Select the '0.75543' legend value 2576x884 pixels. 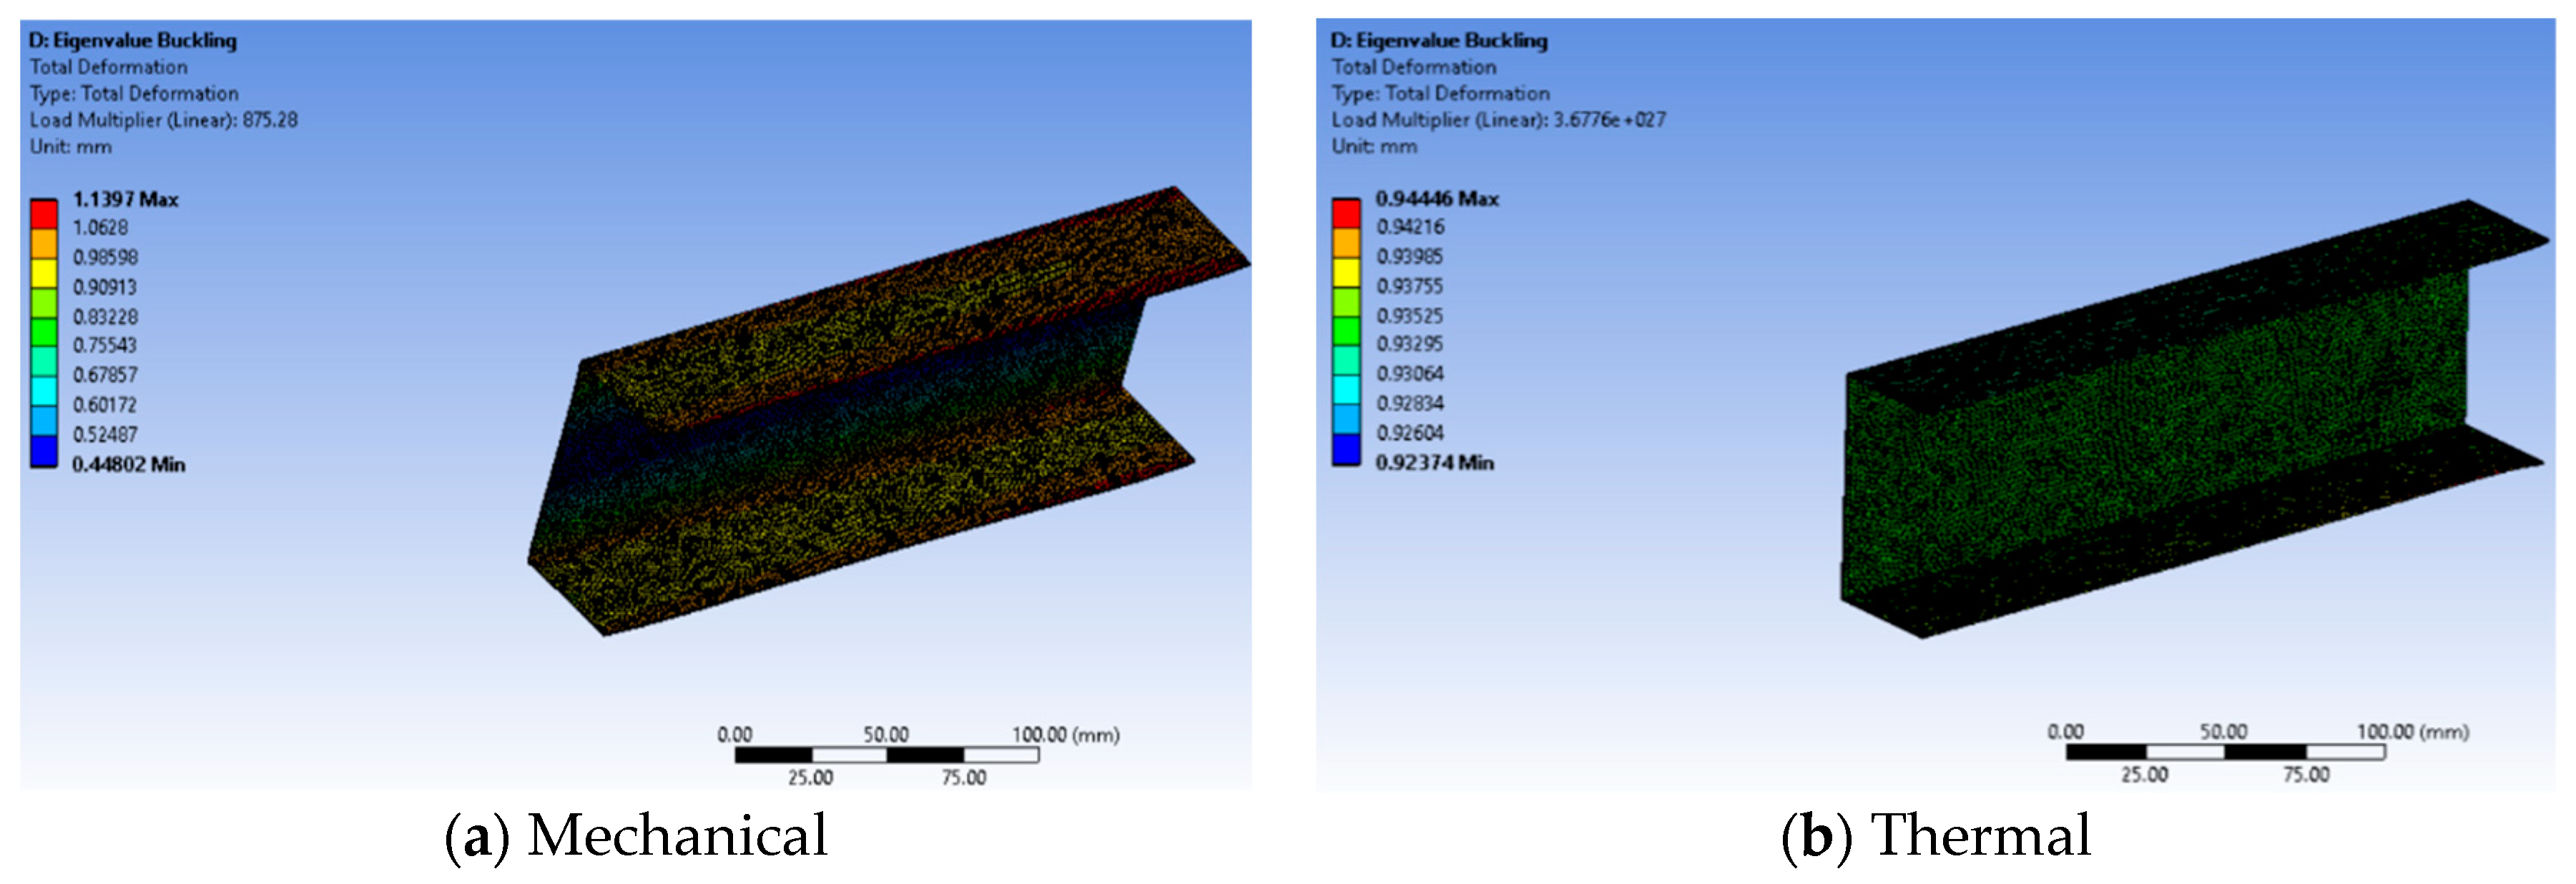(x=104, y=346)
